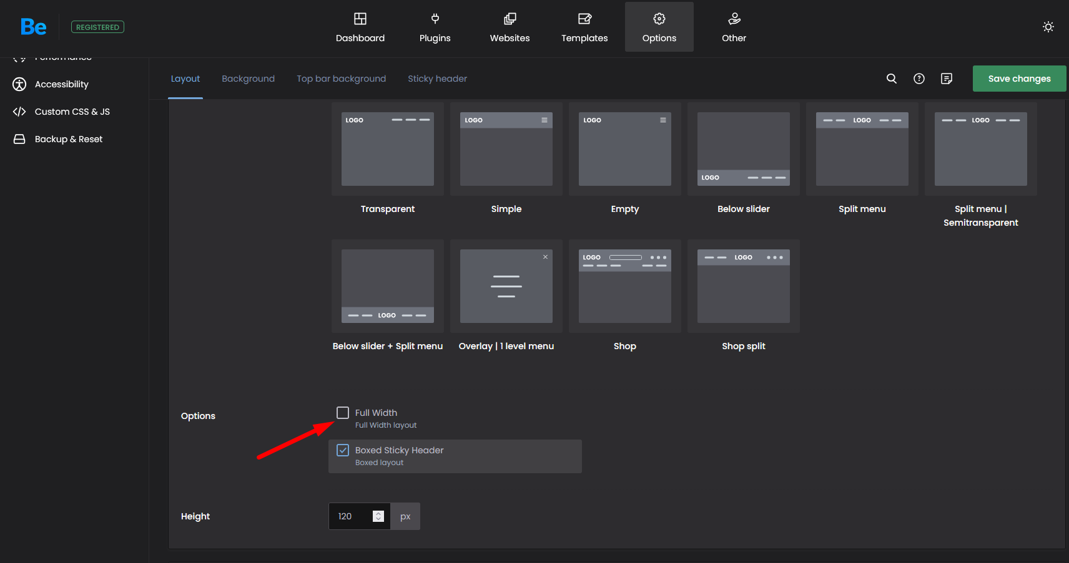Image resolution: width=1069 pixels, height=563 pixels.
Task: Select the Shop split header layout
Action: tap(744, 286)
